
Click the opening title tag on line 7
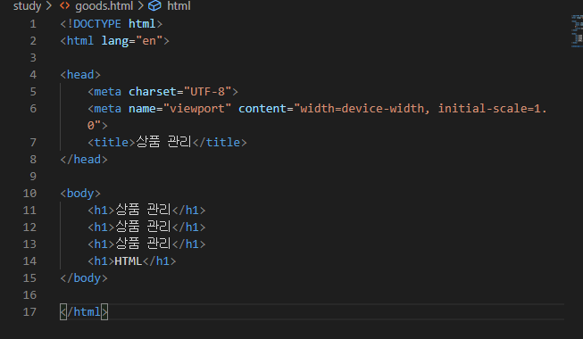(112, 143)
